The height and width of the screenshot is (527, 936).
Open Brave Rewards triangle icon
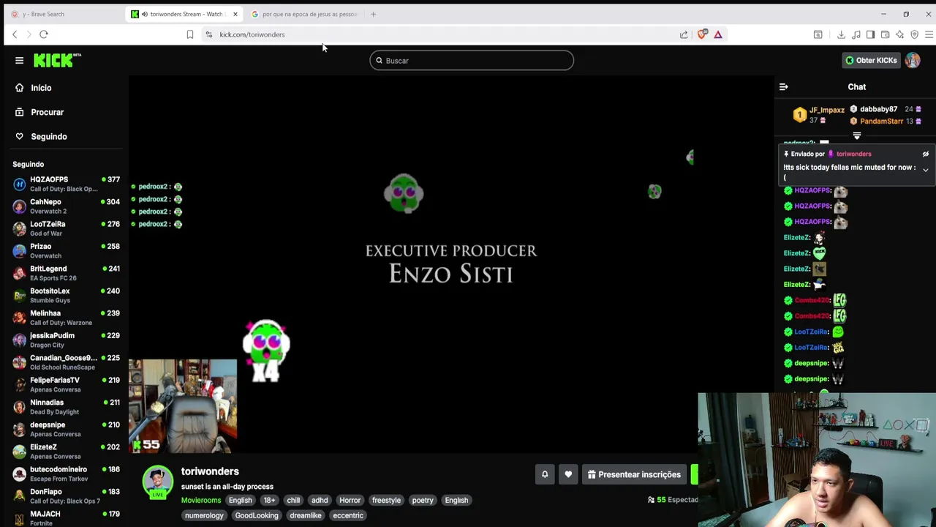pos(718,34)
